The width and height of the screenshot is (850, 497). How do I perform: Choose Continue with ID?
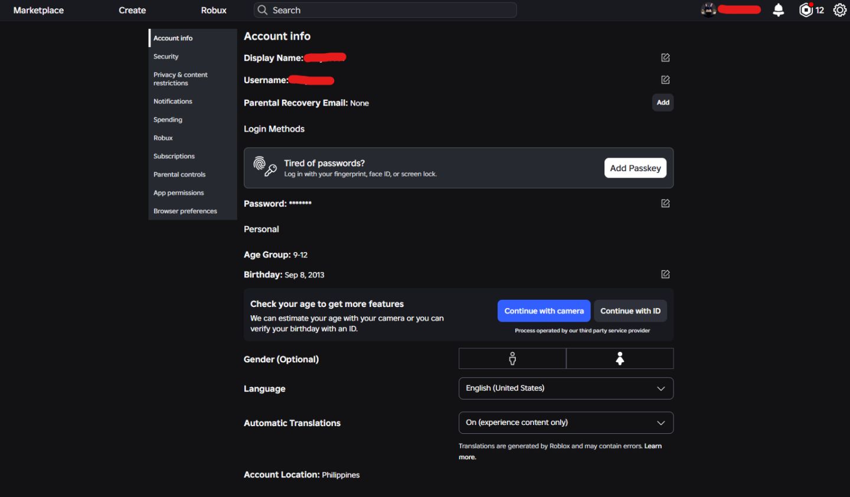630,311
